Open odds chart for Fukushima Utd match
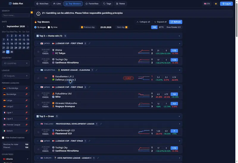This screenshot has width=238, height=163. tap(144, 95)
